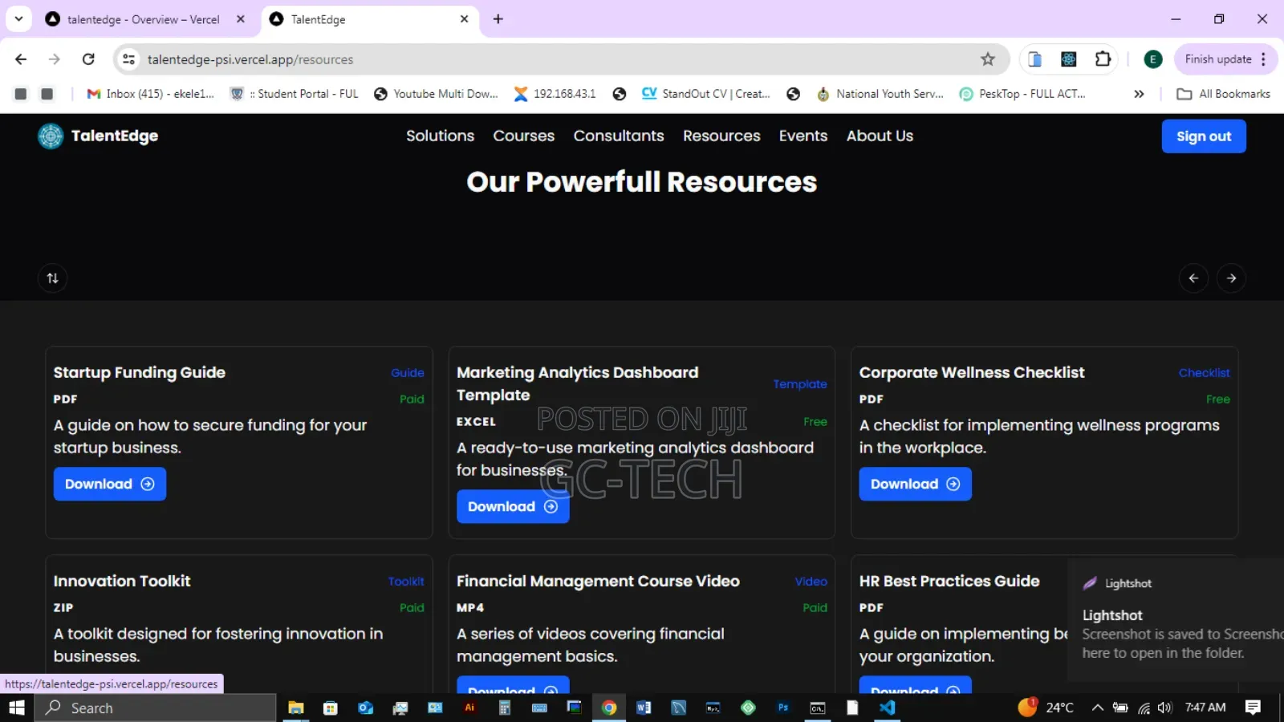Click the Corporate Wellness Checklist title

[x=972, y=372]
